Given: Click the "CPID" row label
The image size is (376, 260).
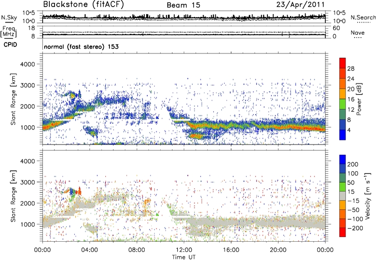Looking at the screenshot, I should [x=10, y=45].
